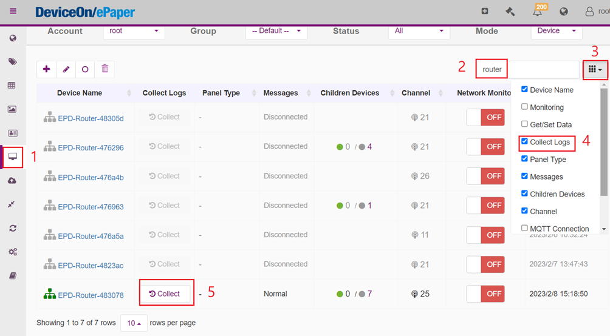Click the search field containing router
This screenshot has width=610, height=336.
point(527,70)
